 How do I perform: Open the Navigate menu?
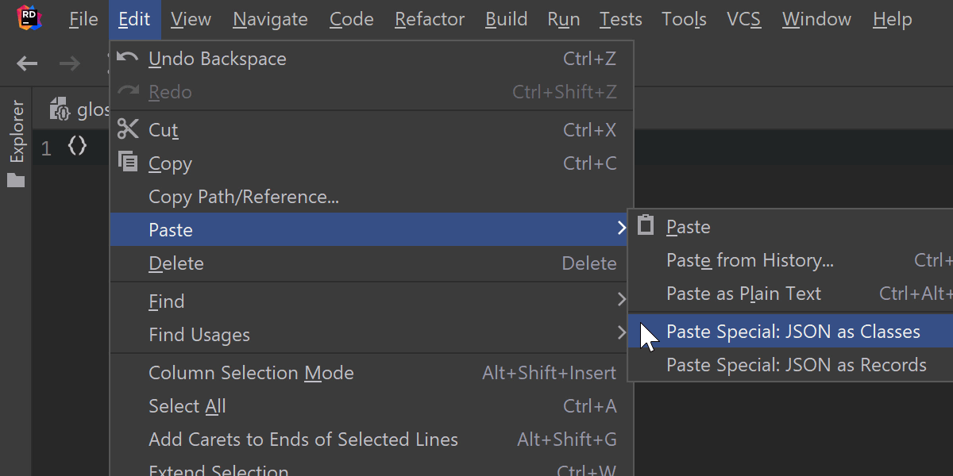tap(270, 19)
